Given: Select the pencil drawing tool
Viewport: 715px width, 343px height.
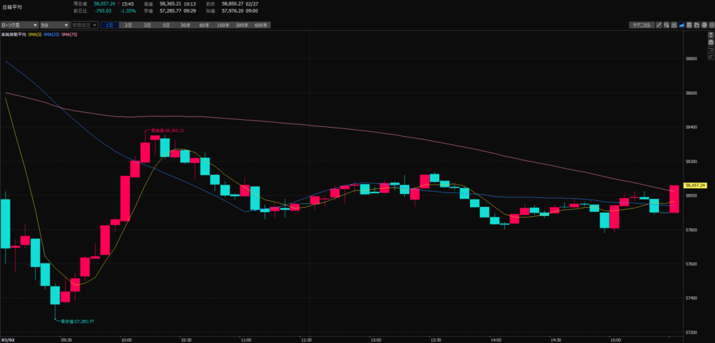Looking at the screenshot, I should 659,25.
